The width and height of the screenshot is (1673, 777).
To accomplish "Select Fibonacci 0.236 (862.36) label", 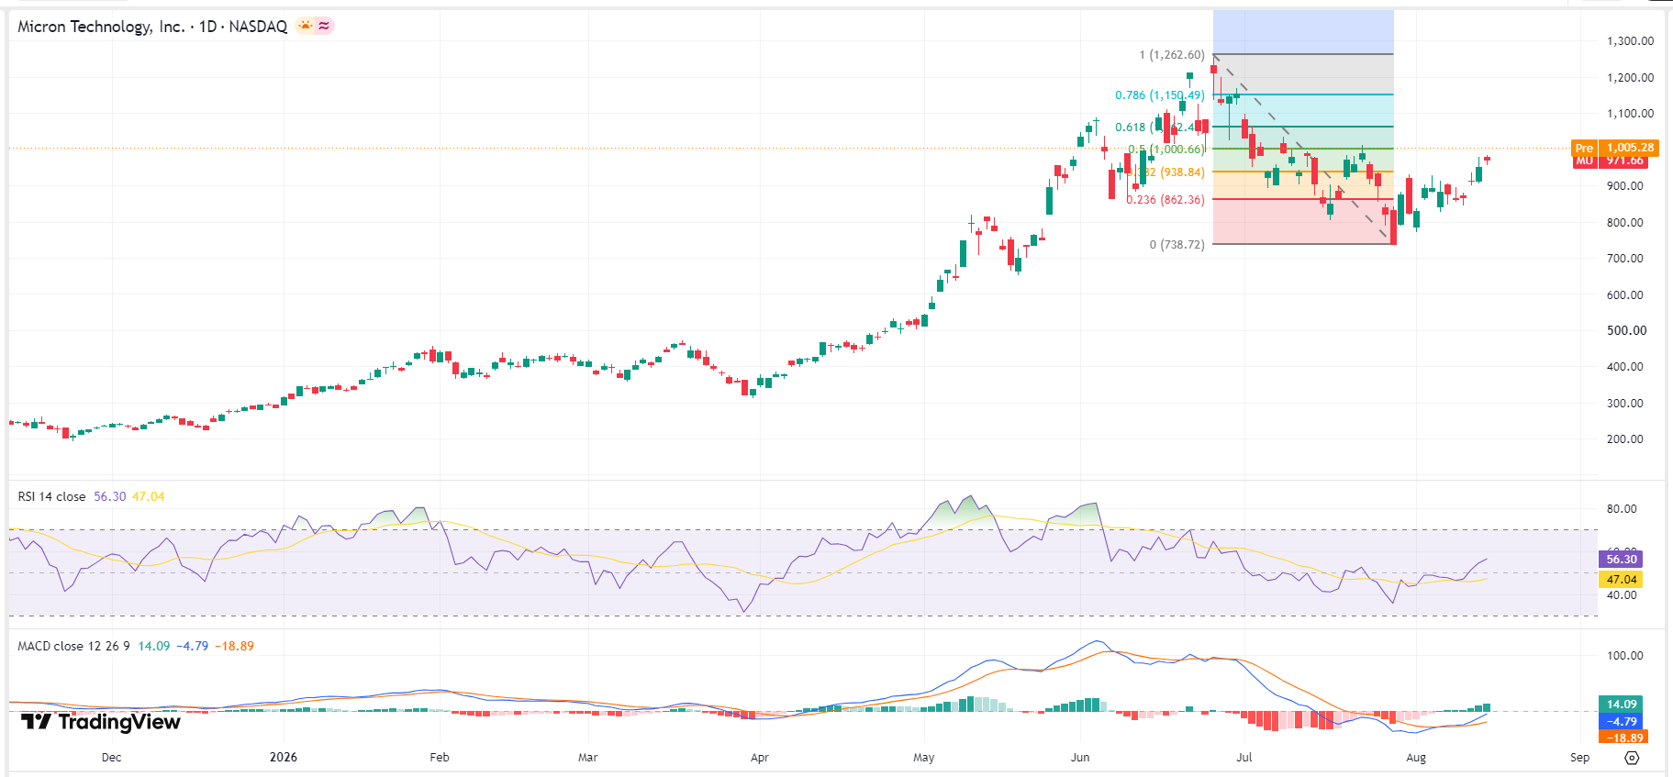I will point(1166,200).
